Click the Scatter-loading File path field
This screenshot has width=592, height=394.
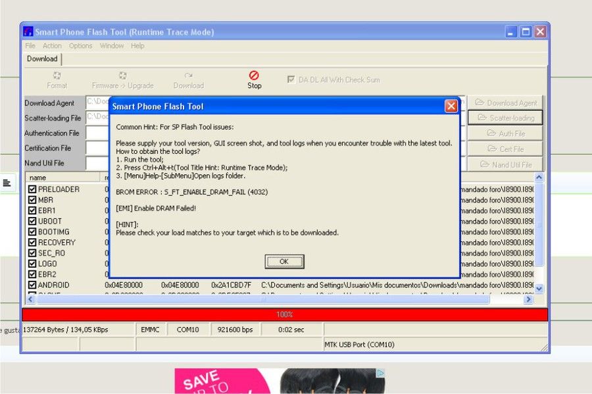(97, 117)
